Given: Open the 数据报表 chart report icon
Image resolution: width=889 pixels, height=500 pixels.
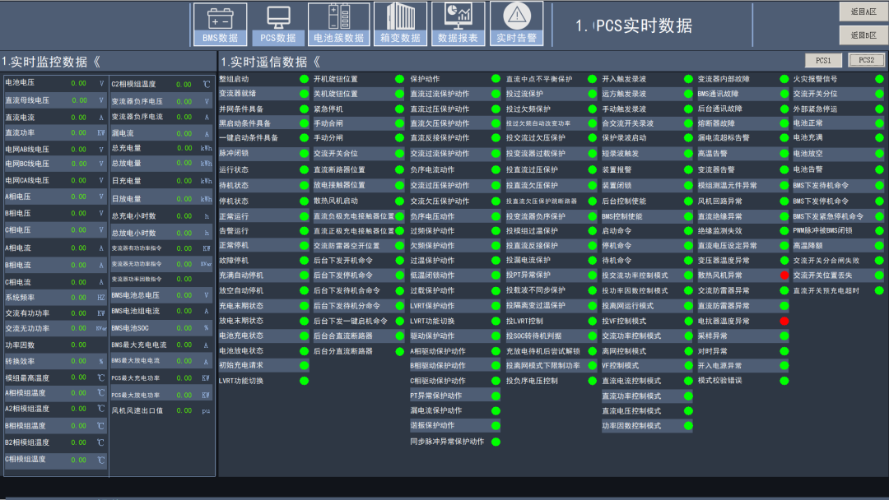Looking at the screenshot, I should 458,24.
